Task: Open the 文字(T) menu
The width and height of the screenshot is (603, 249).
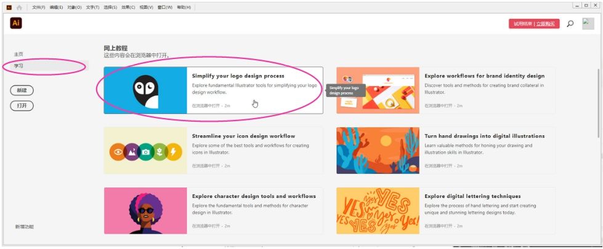Action: [92, 7]
